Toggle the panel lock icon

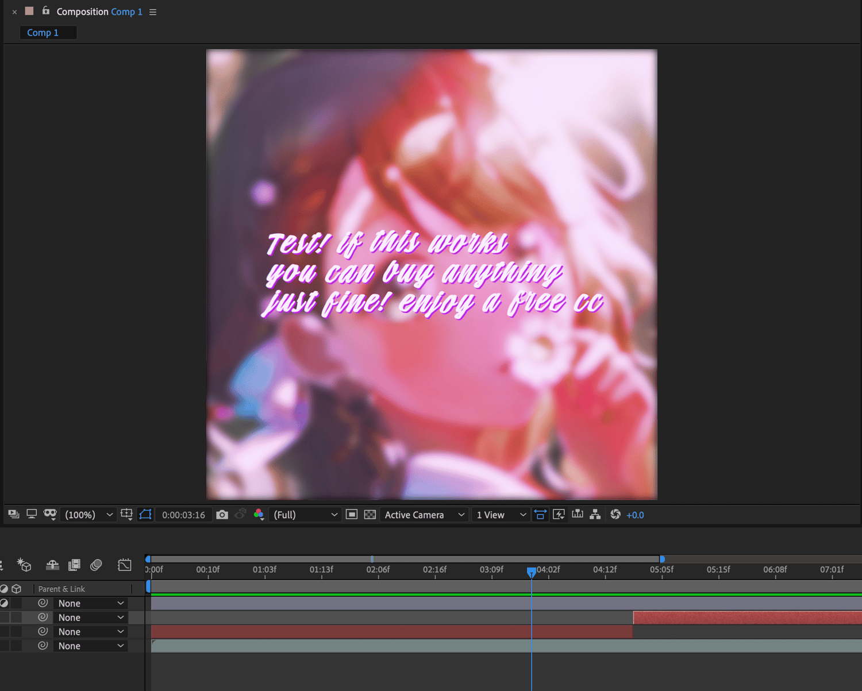click(x=45, y=11)
